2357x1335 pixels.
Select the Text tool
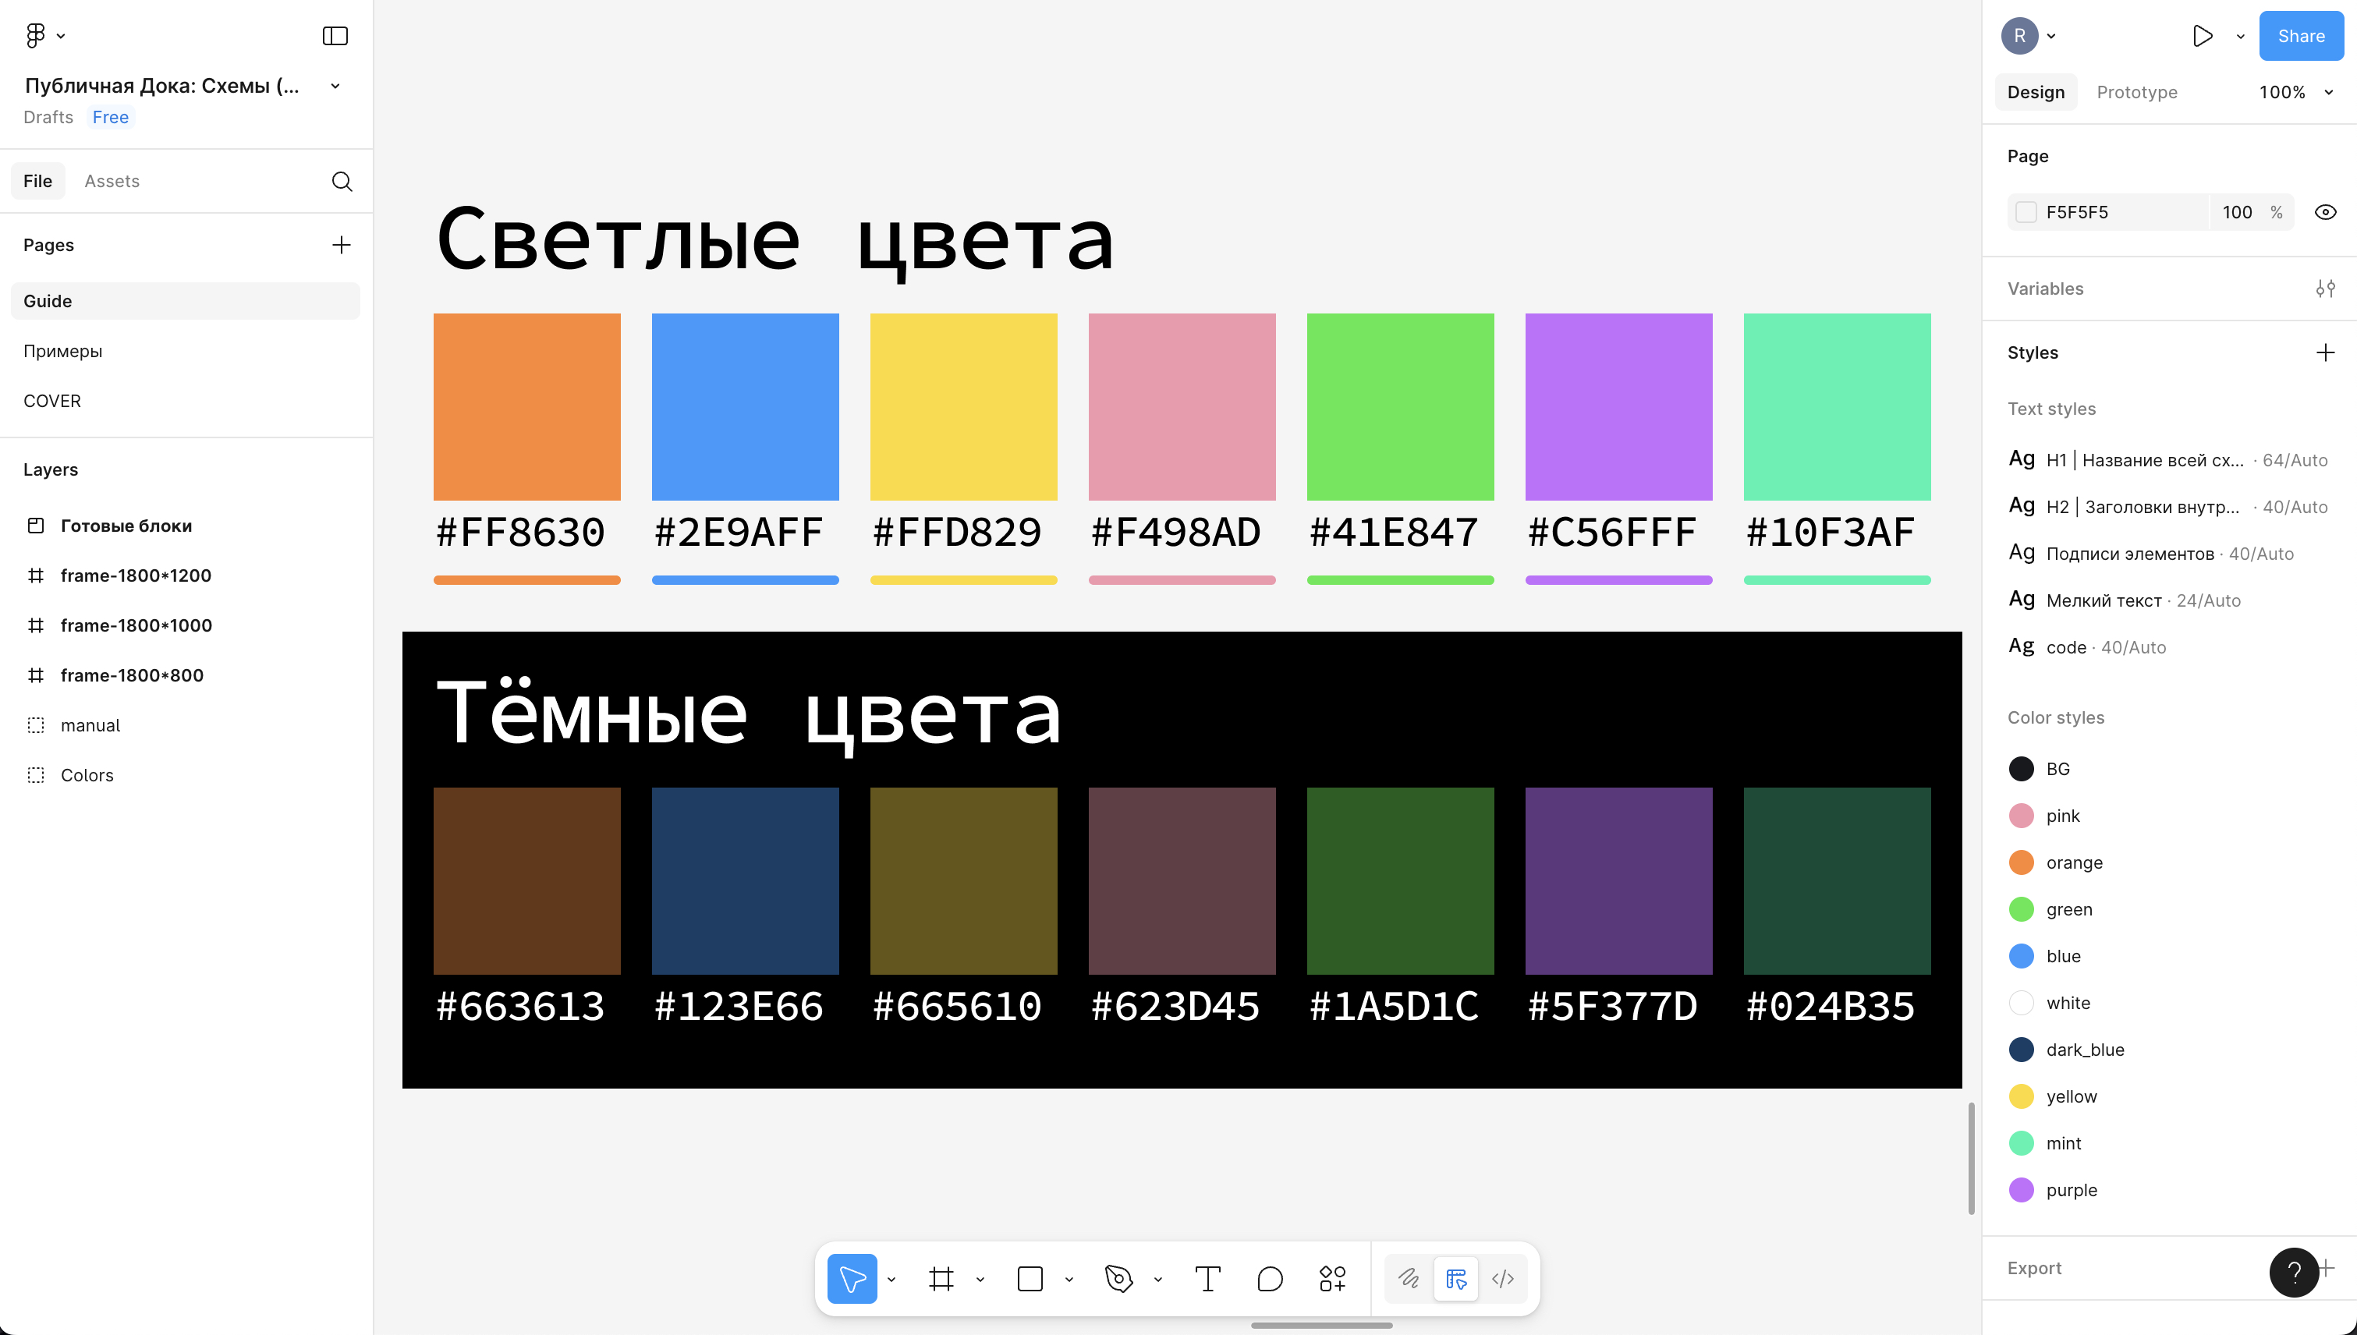1208,1278
